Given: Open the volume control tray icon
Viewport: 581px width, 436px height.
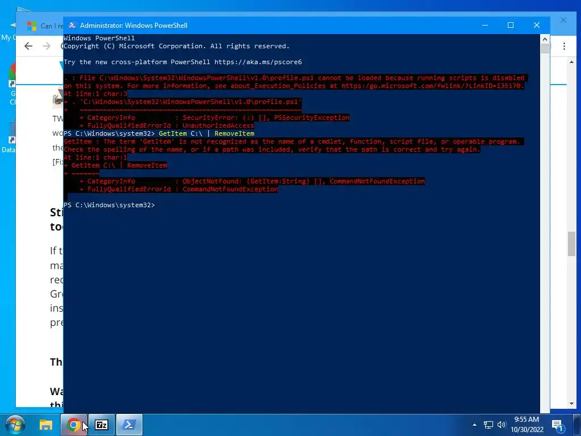Looking at the screenshot, I should click(x=502, y=425).
